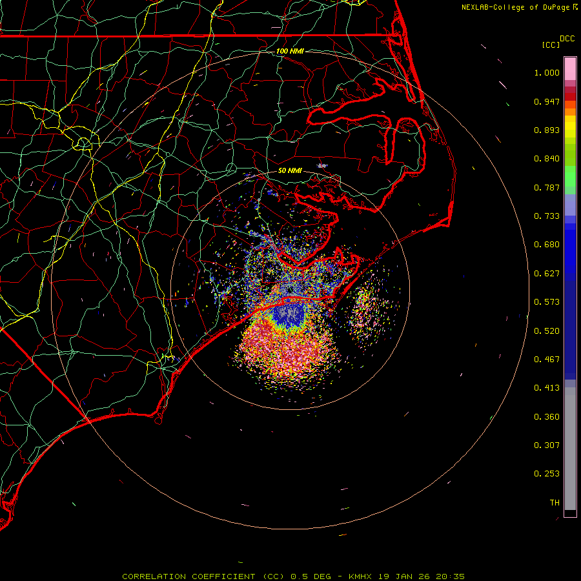Click the 0.520 legend value

point(547,331)
